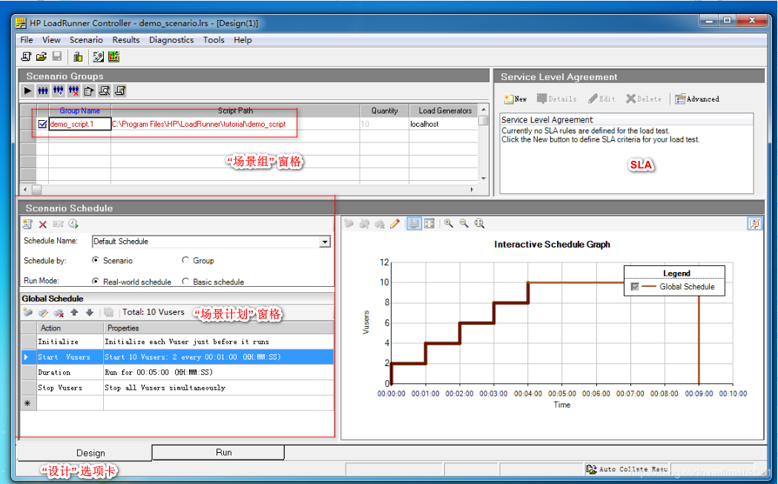Image resolution: width=778 pixels, height=484 pixels.
Task: Click the SLA Details button
Action: 557,99
